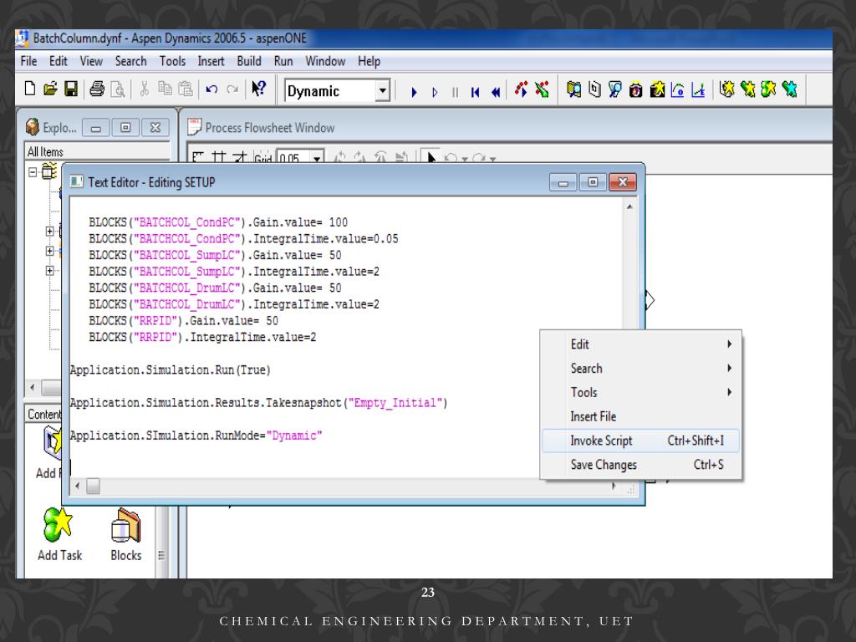The width and height of the screenshot is (856, 642).
Task: Click the Cut scissors icon
Action: pyautogui.click(x=144, y=89)
